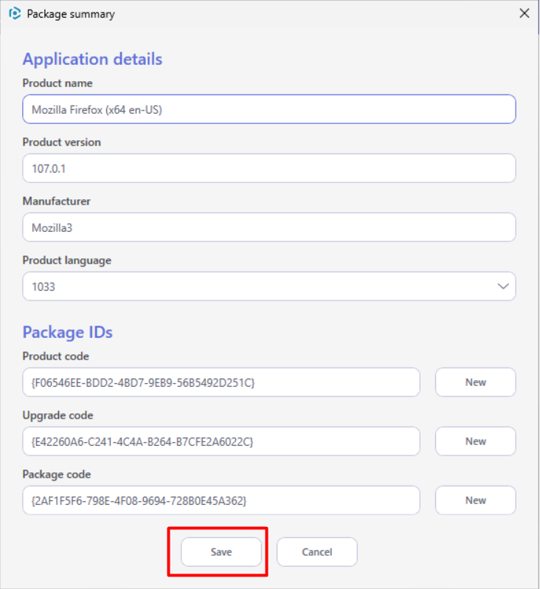This screenshot has height=589, width=540.
Task: Select the Upgrade code text box
Action: (x=221, y=441)
